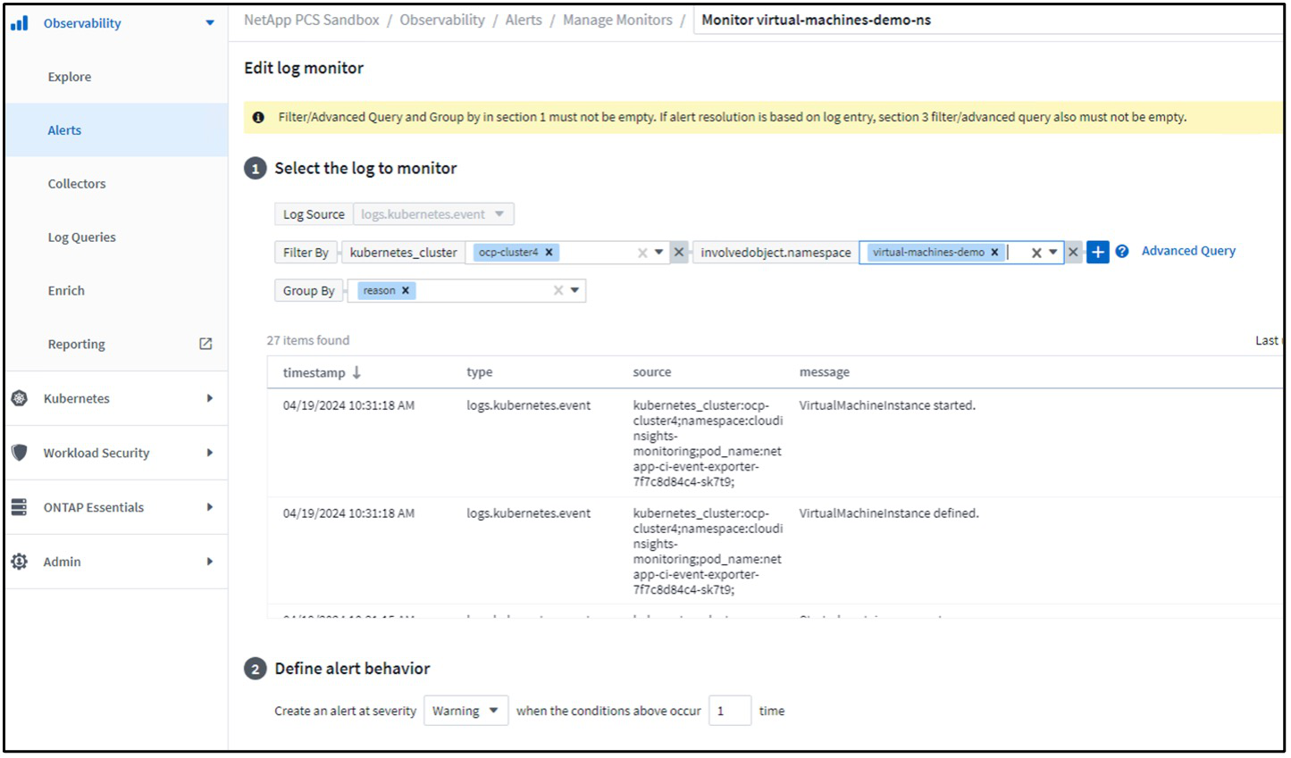The height and width of the screenshot is (758, 1291).
Task: Remove the virtual-machines-demo filter tag
Action: tap(994, 253)
